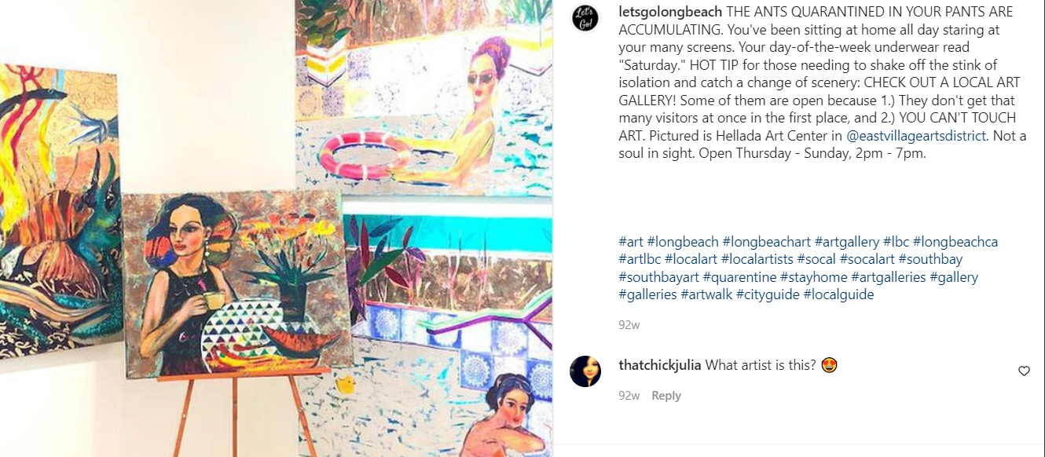The image size is (1045, 457).
Task: Open thatchickjulia's profile picture
Action: click(585, 371)
